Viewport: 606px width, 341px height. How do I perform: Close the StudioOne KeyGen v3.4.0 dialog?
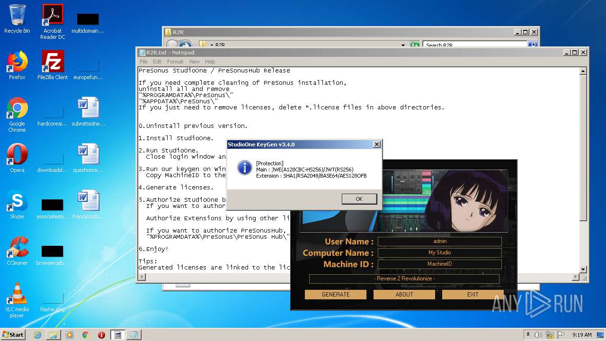click(376, 144)
